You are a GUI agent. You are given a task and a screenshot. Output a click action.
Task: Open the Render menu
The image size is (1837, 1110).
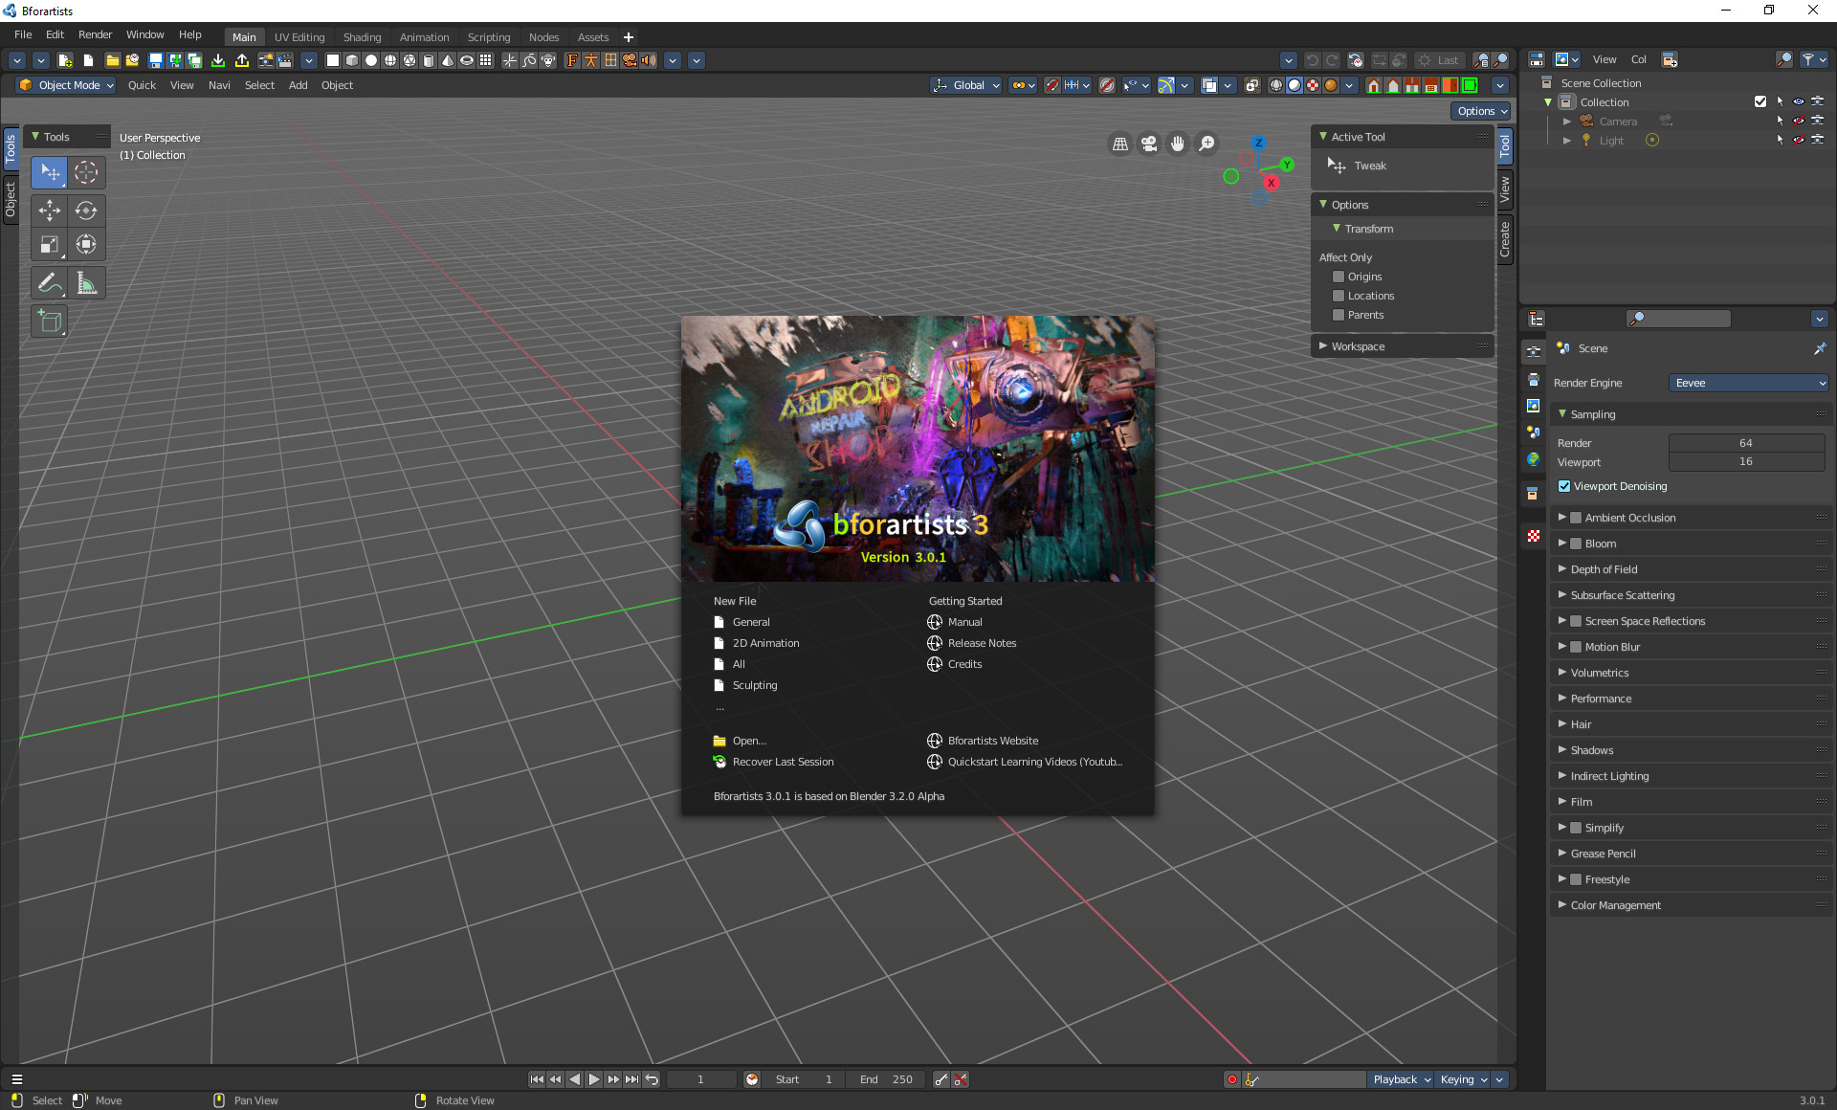(x=95, y=34)
